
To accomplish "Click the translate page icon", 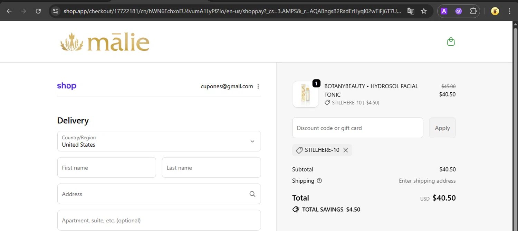I will coord(411,11).
